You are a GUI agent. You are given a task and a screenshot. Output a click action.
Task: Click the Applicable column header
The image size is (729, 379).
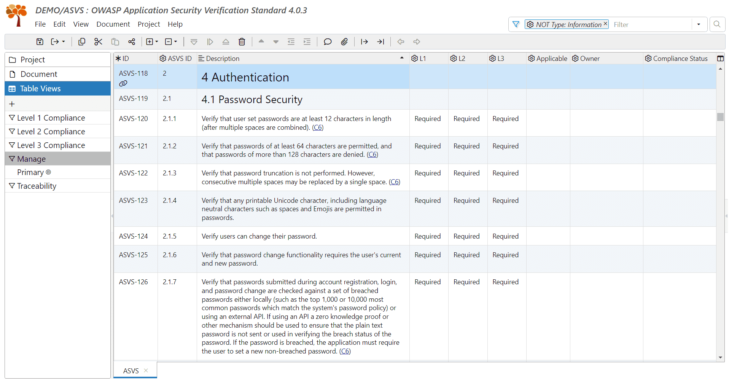(548, 59)
